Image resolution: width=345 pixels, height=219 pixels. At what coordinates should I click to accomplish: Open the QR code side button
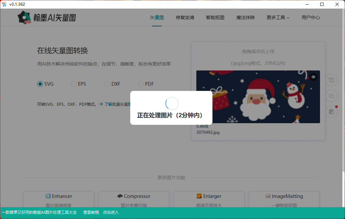(x=332, y=80)
